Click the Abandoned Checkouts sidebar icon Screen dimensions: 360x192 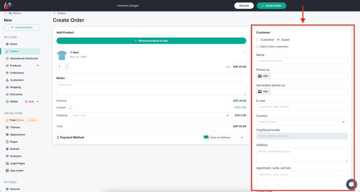click(7, 58)
